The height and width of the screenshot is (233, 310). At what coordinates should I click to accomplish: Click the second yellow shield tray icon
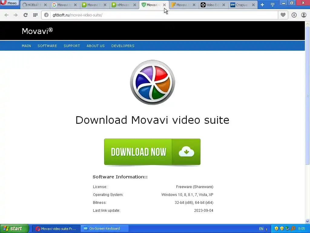[282, 229]
